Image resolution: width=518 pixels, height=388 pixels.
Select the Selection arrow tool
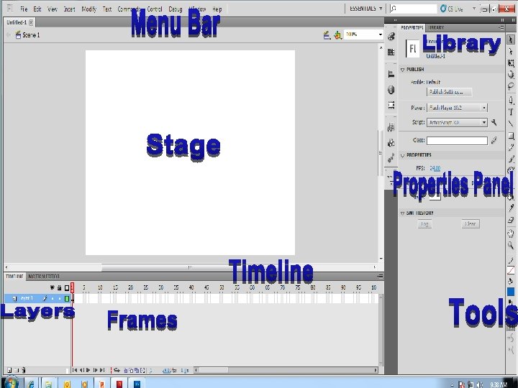511,40
